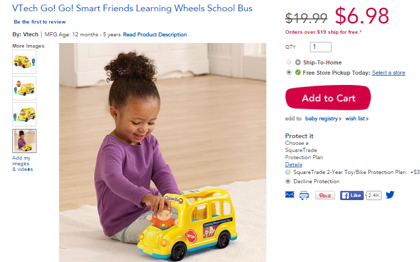
Task: Share on Twitter using the bird icon
Action: pyautogui.click(x=390, y=195)
